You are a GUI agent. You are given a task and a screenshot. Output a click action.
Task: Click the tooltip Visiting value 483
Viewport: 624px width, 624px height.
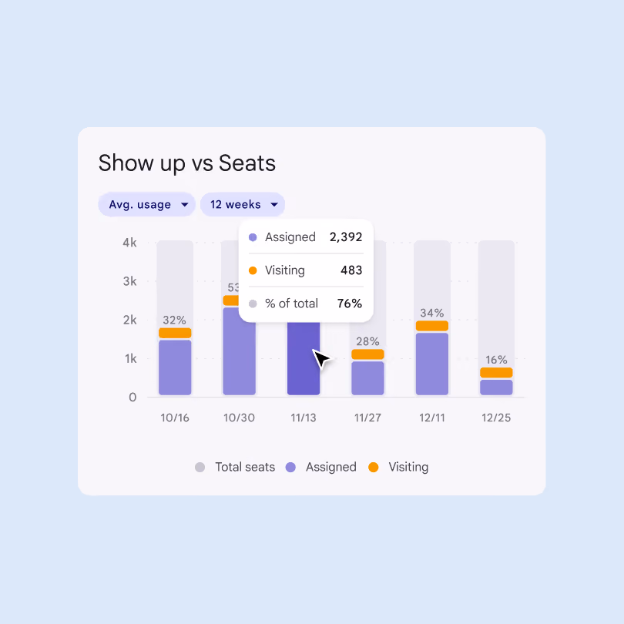[x=351, y=270]
